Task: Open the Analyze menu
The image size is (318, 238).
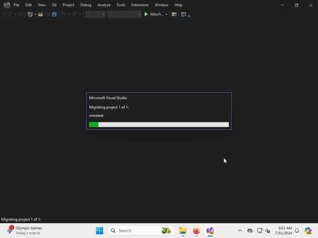Action: click(x=104, y=5)
